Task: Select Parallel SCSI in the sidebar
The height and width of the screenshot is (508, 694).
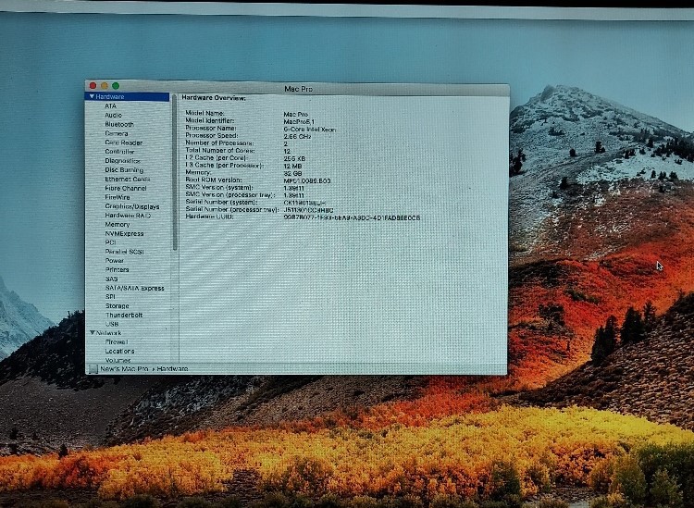Action: [124, 252]
